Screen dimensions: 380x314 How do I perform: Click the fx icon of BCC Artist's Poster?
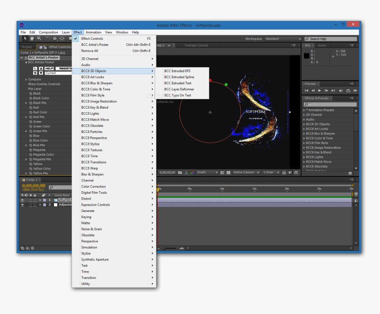[27, 58]
